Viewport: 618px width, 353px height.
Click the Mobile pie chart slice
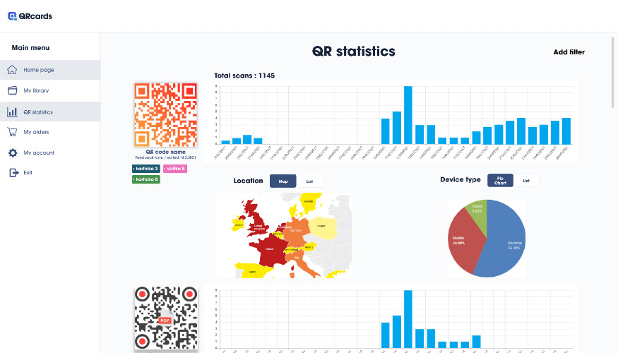tap(463, 240)
